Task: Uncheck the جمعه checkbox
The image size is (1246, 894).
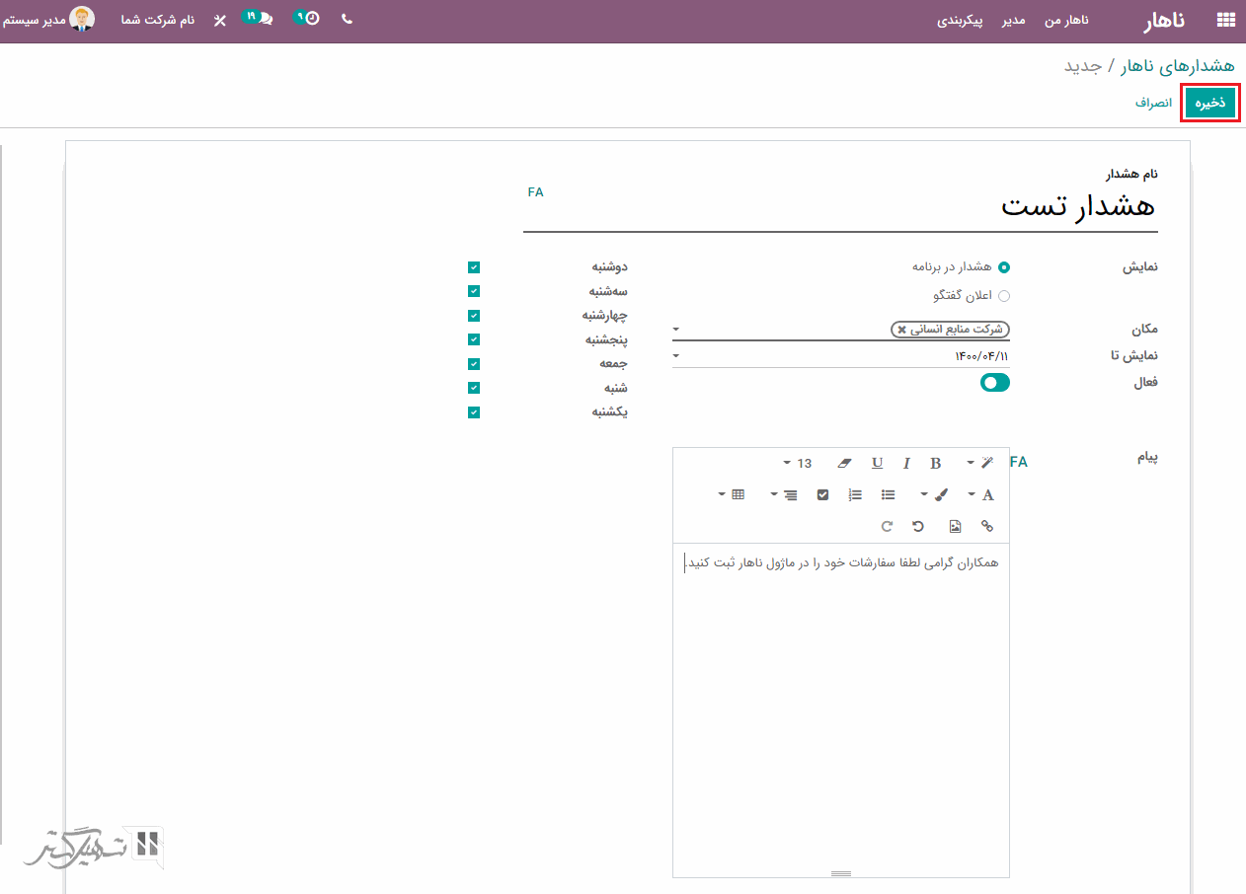Action: (x=474, y=363)
